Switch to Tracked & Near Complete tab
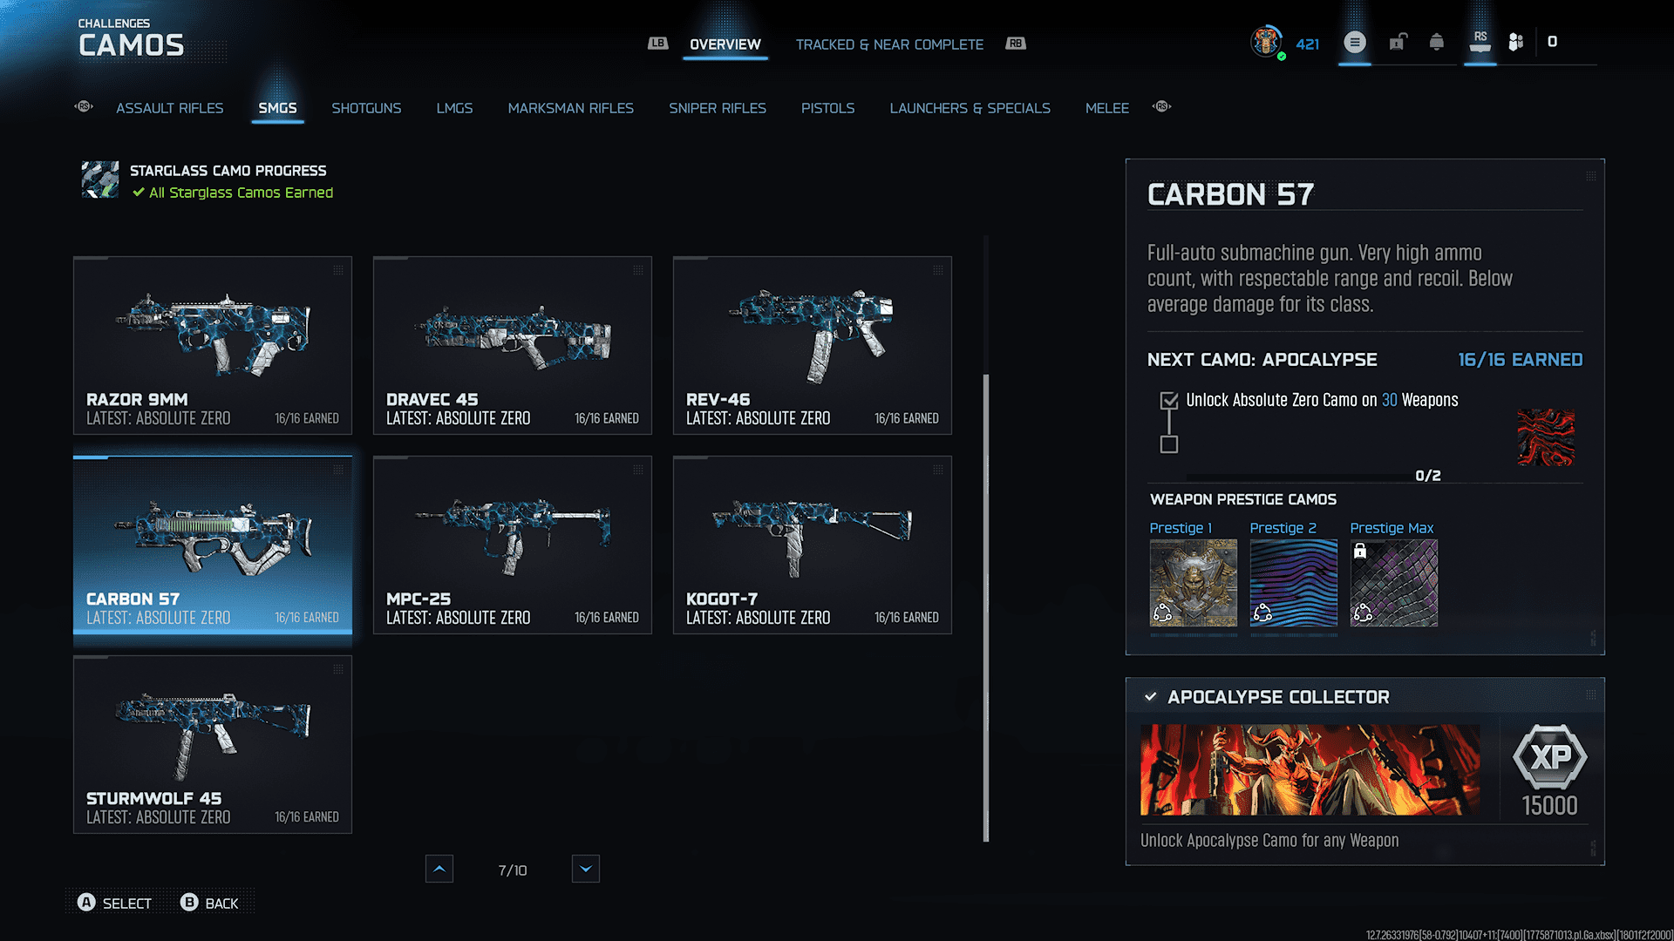Screen dimensions: 1674x941 [x=888, y=44]
